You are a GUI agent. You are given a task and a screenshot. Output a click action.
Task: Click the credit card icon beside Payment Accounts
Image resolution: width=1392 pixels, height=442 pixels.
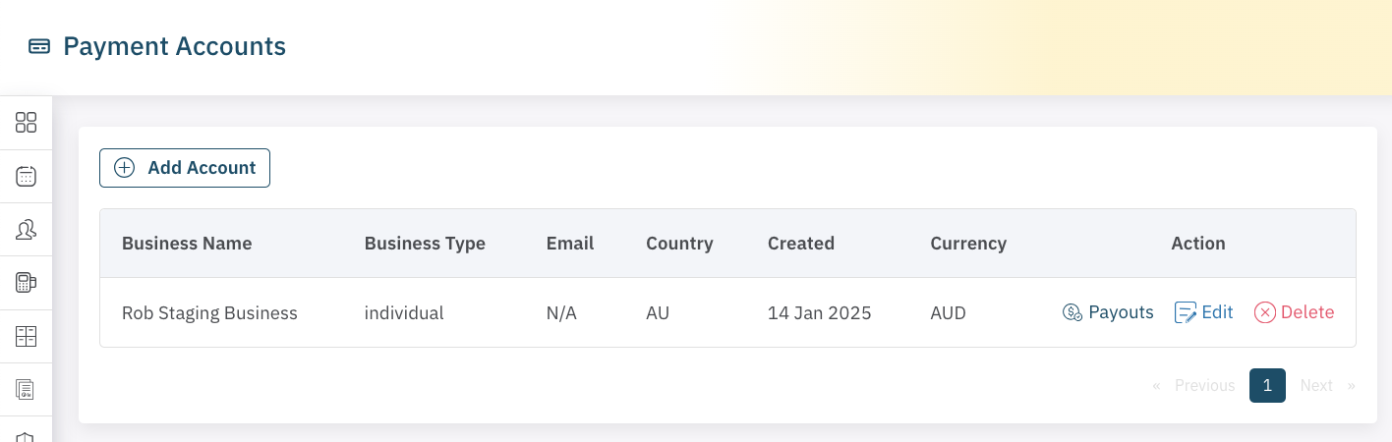[39, 46]
